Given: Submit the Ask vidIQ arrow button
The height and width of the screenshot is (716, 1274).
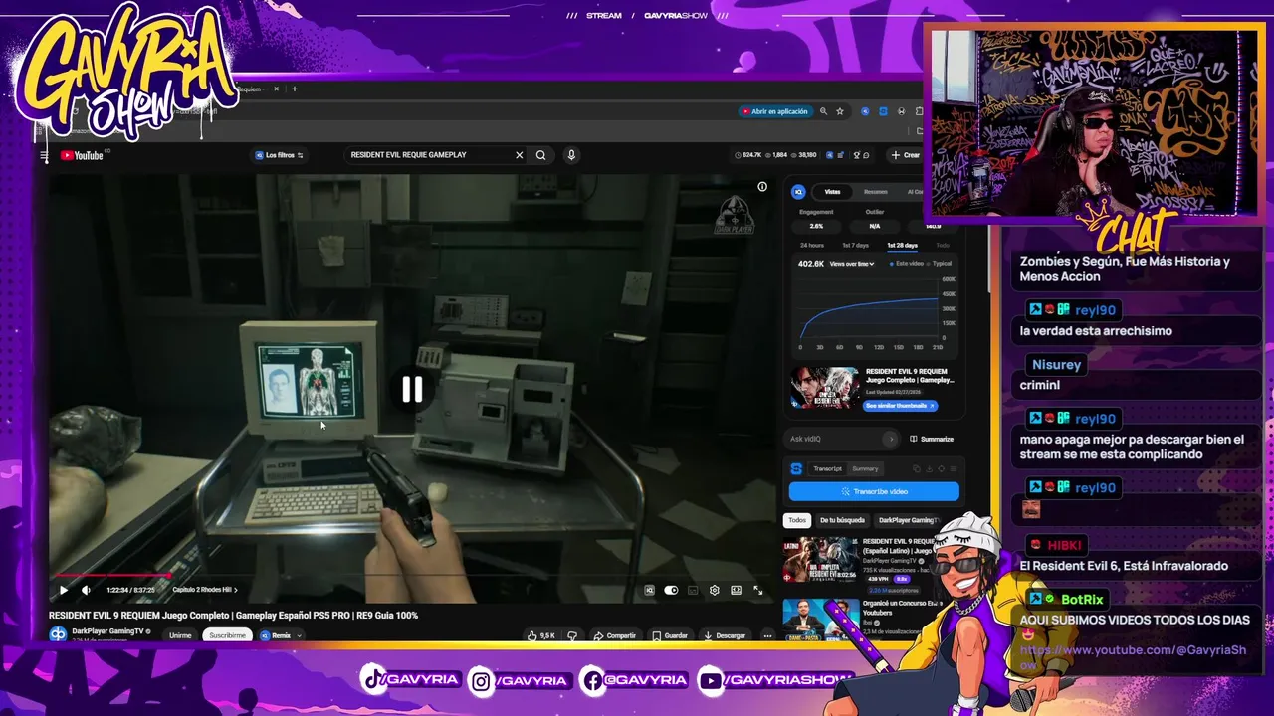Looking at the screenshot, I should (x=891, y=439).
